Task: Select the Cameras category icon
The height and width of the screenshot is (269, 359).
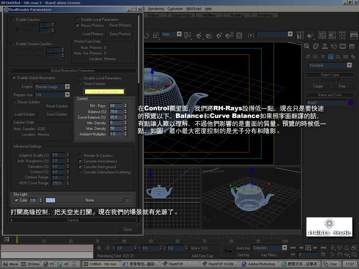Action: pos(330,56)
